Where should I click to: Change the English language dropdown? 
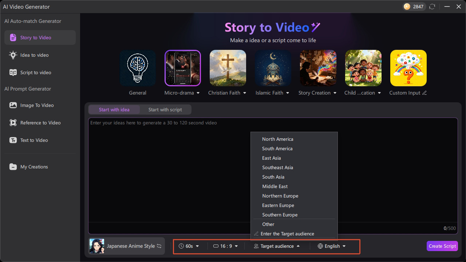pyautogui.click(x=332, y=246)
